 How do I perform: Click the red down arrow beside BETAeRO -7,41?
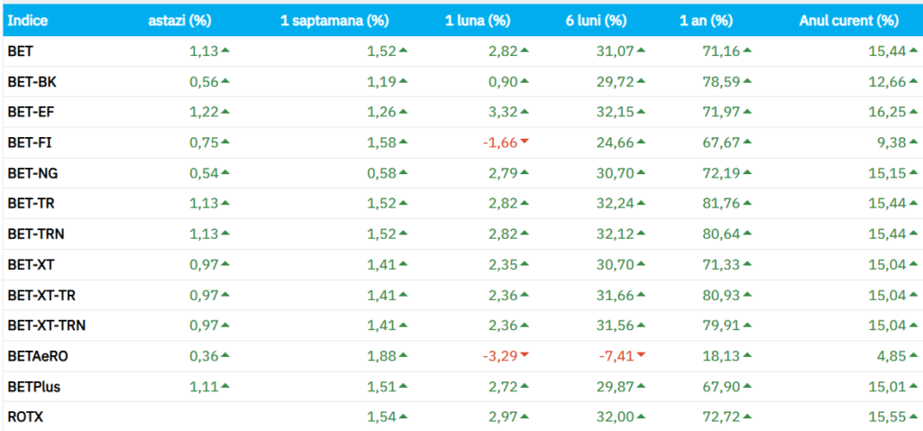coord(642,356)
